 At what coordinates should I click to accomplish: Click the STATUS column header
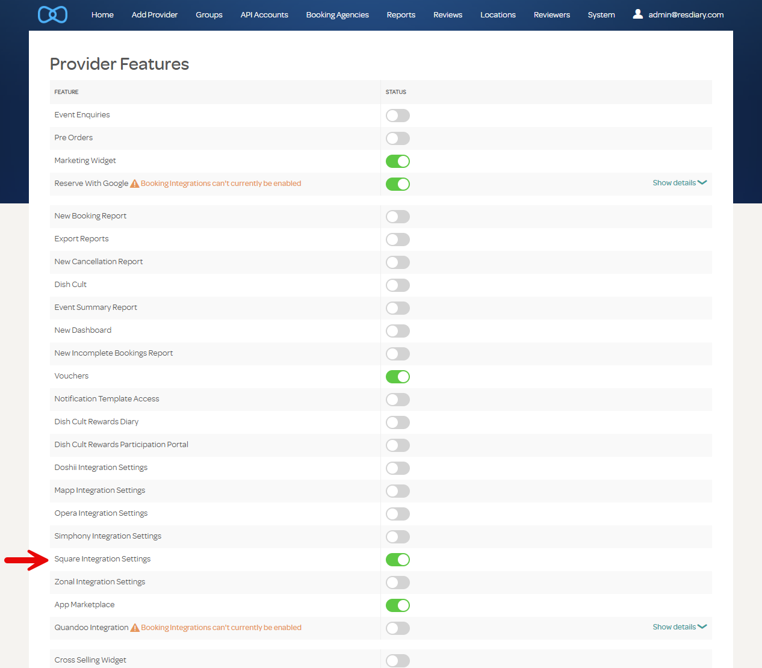click(x=396, y=92)
